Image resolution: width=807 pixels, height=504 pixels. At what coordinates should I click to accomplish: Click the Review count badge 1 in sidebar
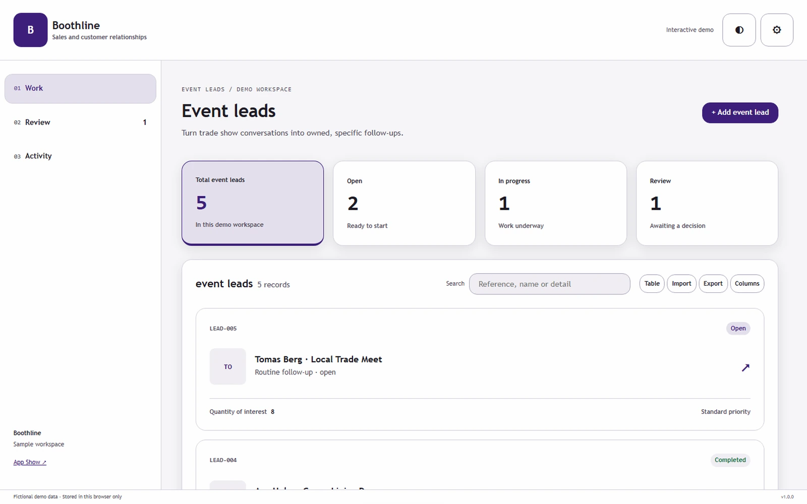coord(145,122)
